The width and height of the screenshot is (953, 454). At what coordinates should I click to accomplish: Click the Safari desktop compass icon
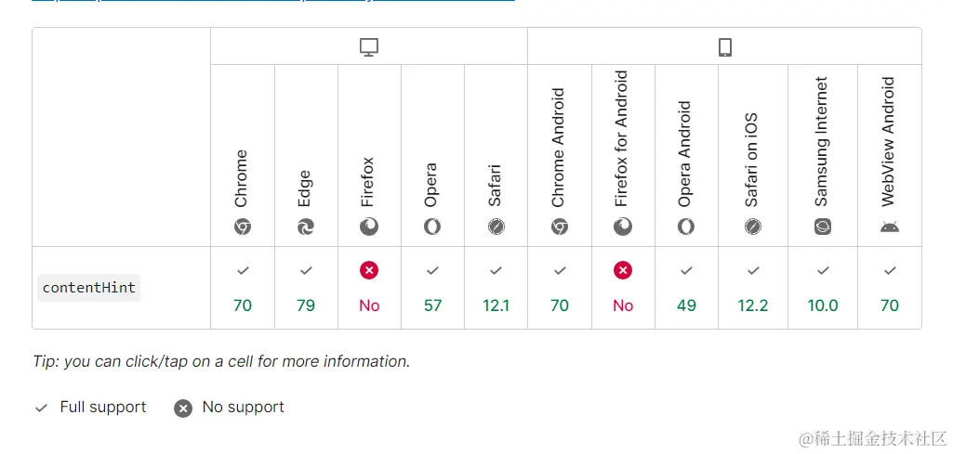point(496,227)
